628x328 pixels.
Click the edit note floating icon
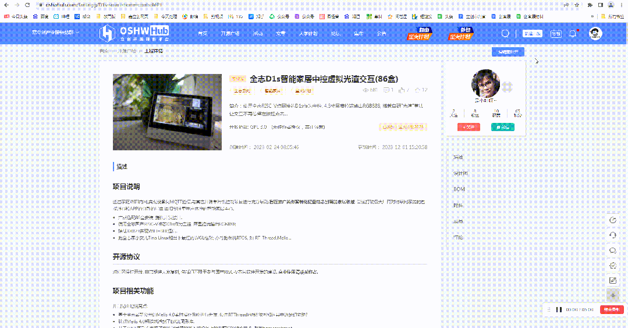click(x=612, y=280)
